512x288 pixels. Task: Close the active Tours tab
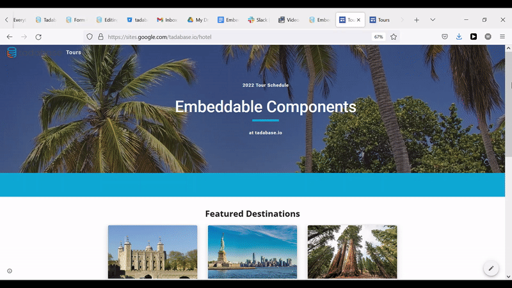358,20
